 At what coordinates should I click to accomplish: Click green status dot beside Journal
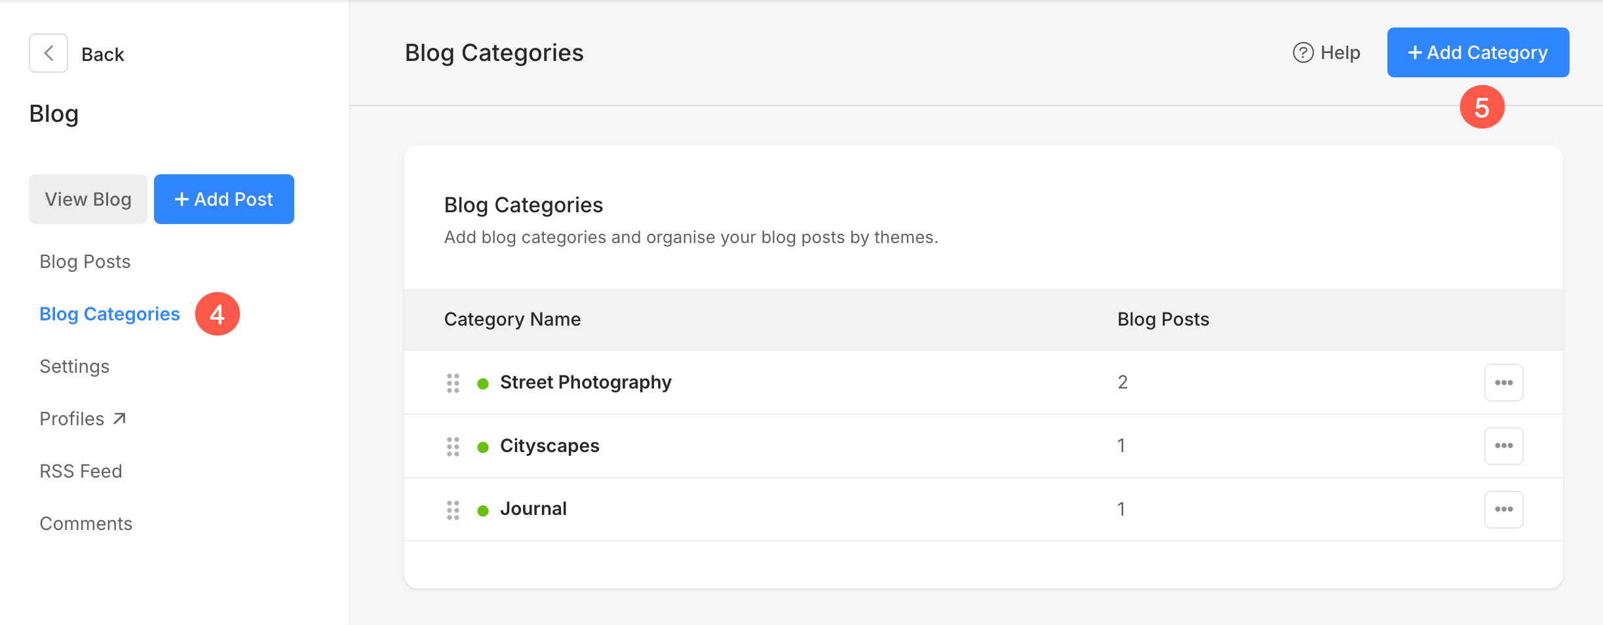click(x=483, y=511)
